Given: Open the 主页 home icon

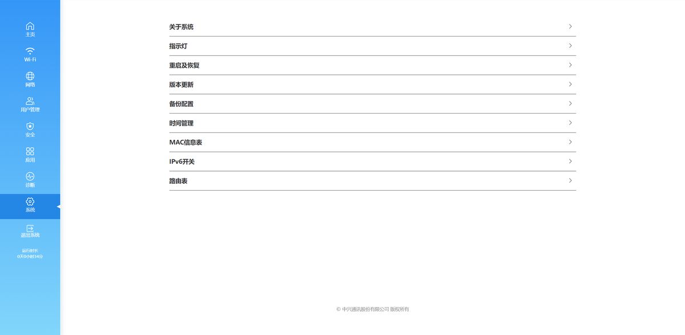Looking at the screenshot, I should [x=30, y=26].
